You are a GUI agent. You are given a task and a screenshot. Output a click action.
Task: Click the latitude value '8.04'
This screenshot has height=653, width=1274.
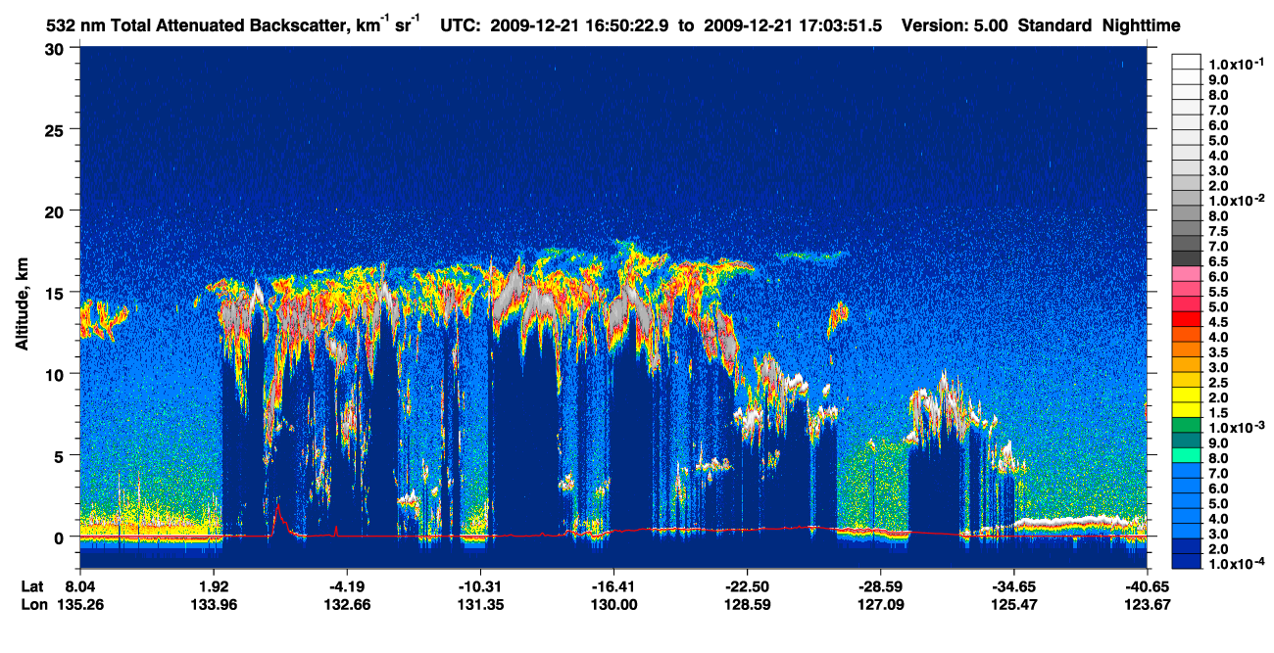pyautogui.click(x=80, y=586)
